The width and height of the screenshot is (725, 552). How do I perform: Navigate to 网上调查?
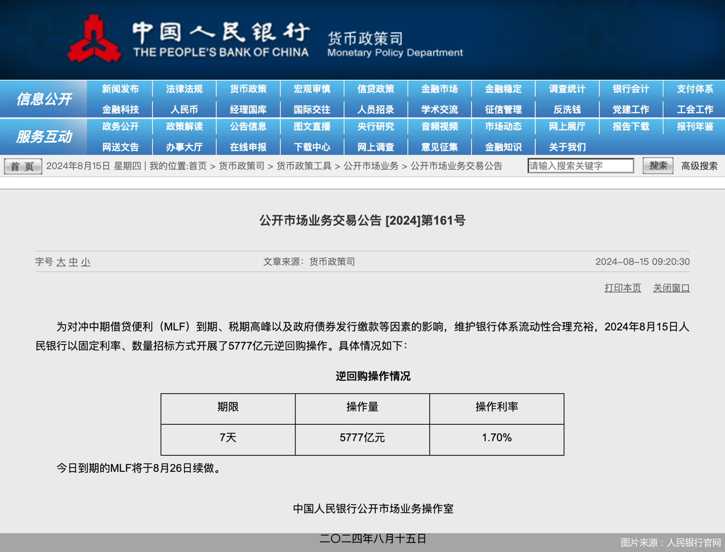[376, 147]
